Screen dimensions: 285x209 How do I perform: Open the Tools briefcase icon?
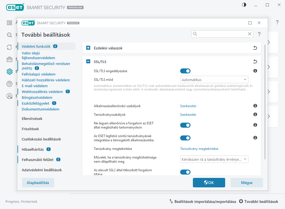[x=9, y=59]
